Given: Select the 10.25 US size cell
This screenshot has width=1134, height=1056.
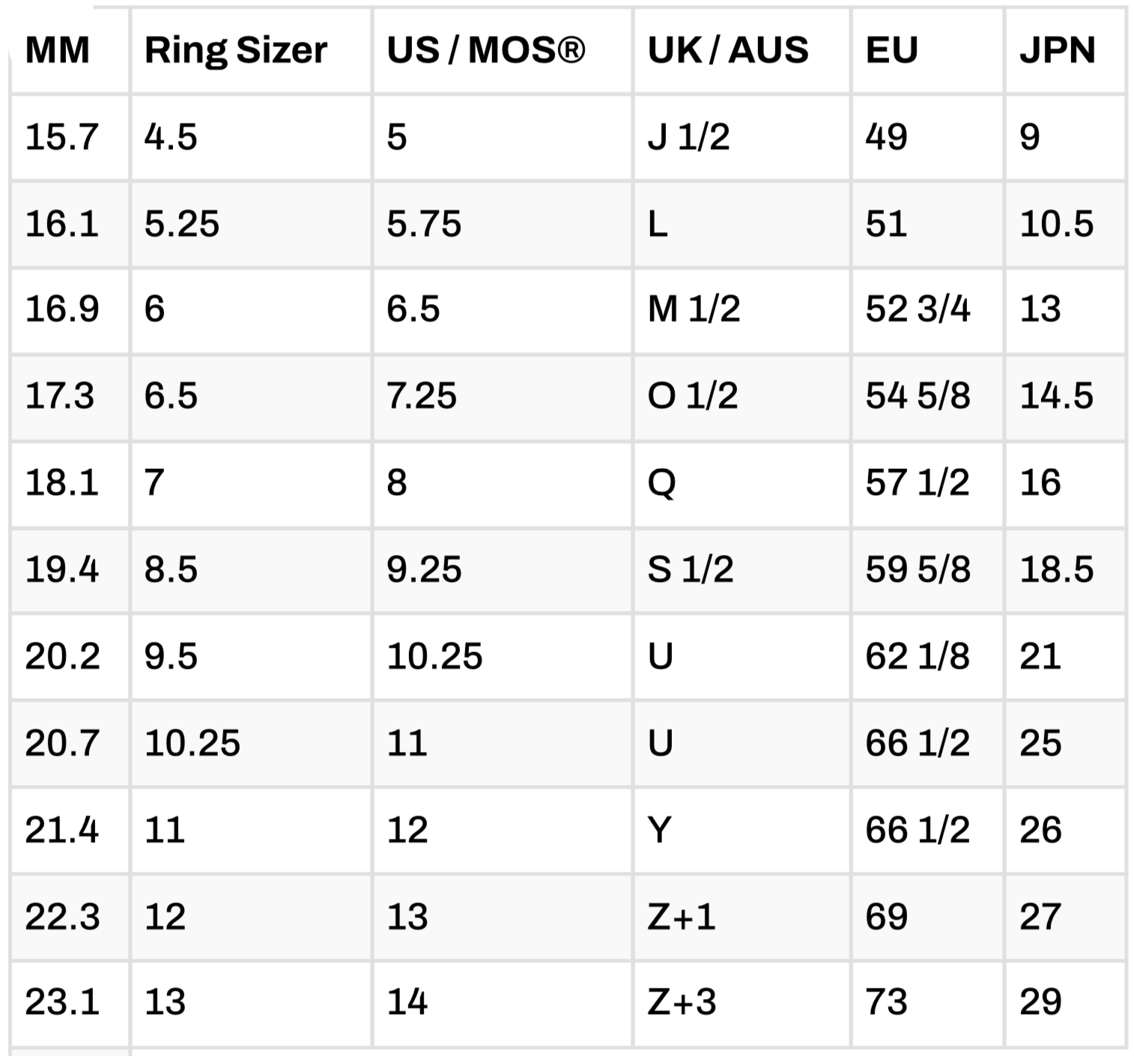Looking at the screenshot, I should coord(434,656).
